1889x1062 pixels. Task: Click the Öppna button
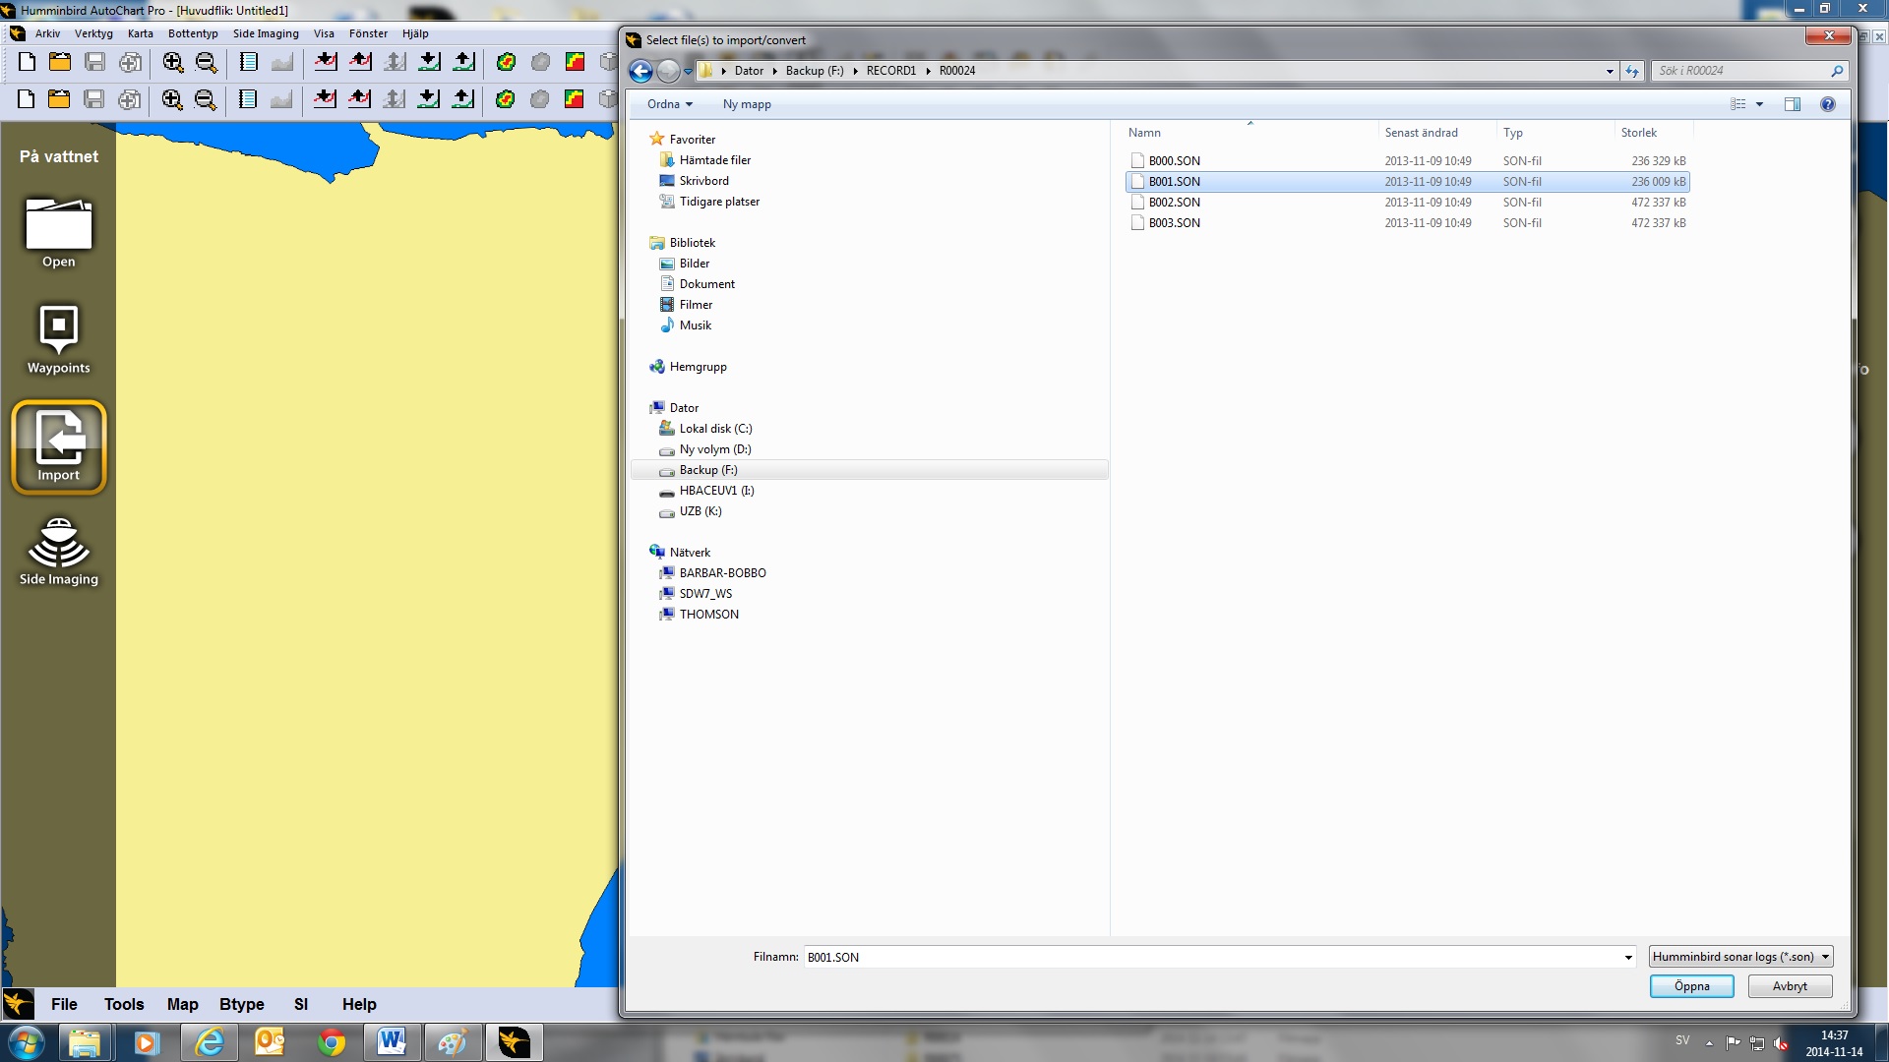(1691, 986)
